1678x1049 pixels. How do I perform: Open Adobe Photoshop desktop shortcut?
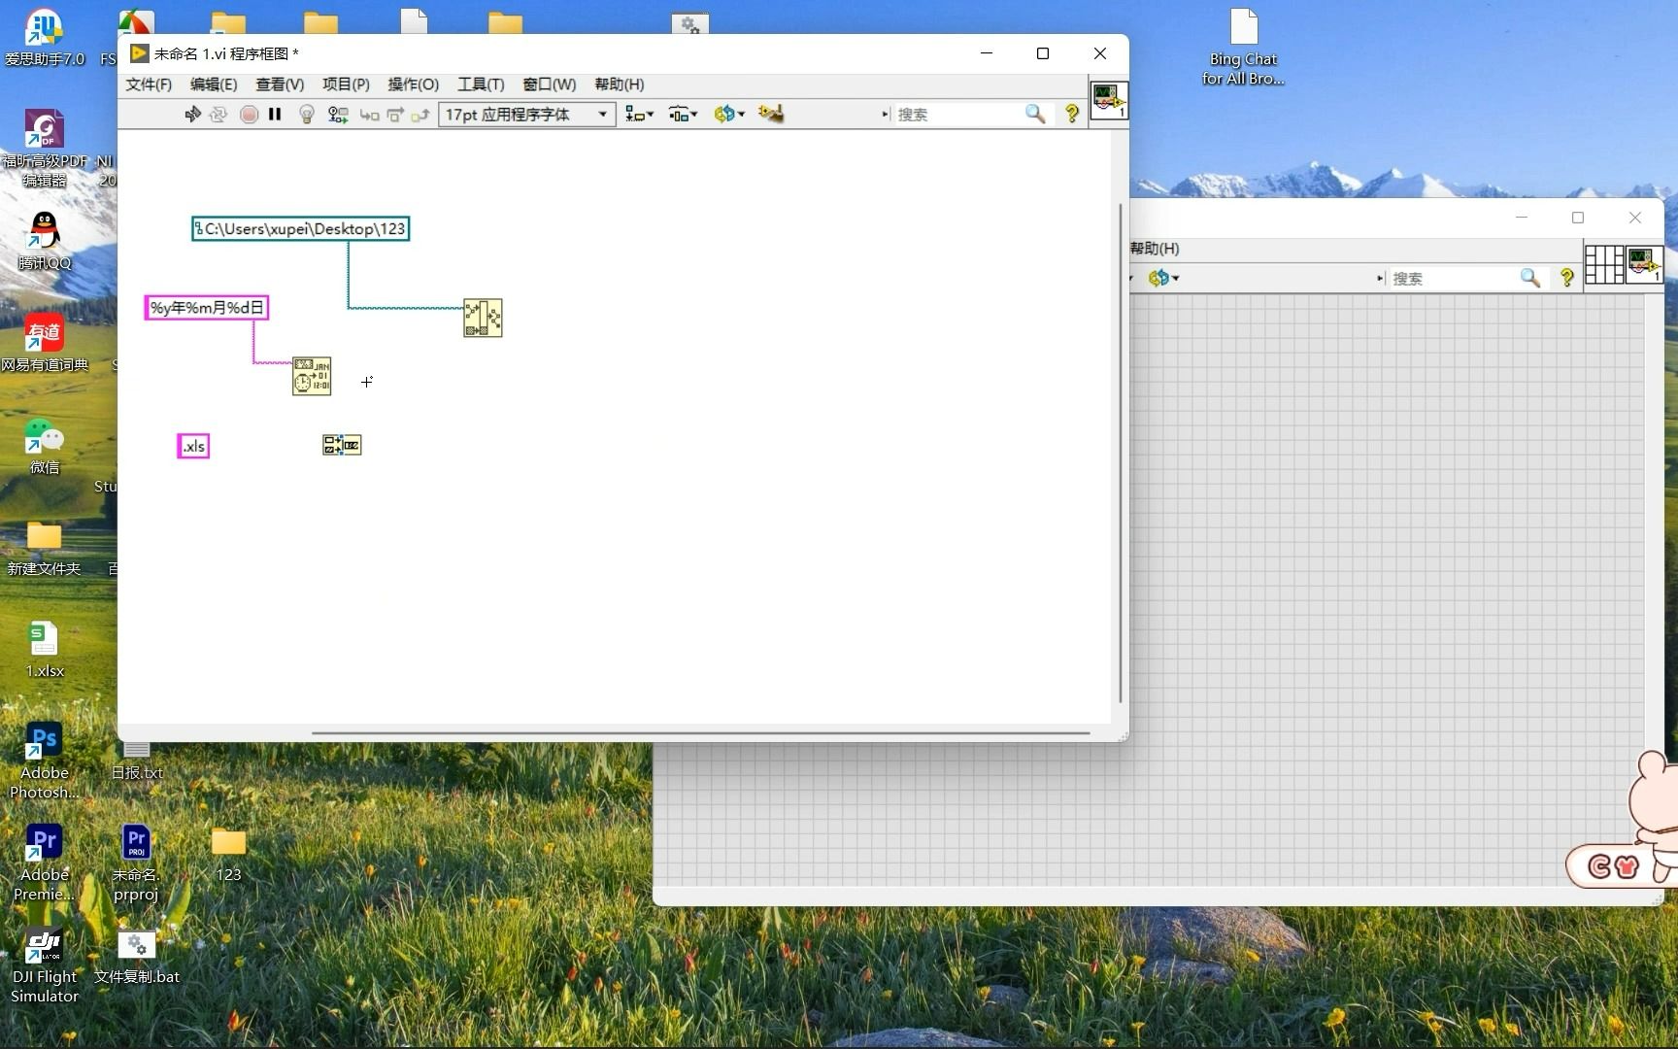pos(44,761)
